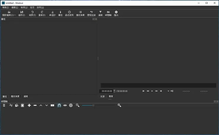Open the 檔案 (File) menu
The height and width of the screenshot is (135, 219).
coord(5,7)
